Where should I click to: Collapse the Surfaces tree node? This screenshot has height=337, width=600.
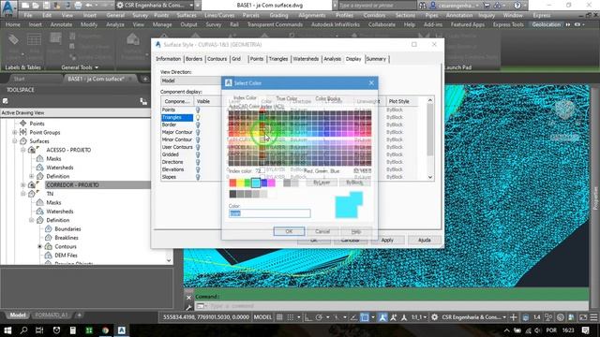pos(15,141)
